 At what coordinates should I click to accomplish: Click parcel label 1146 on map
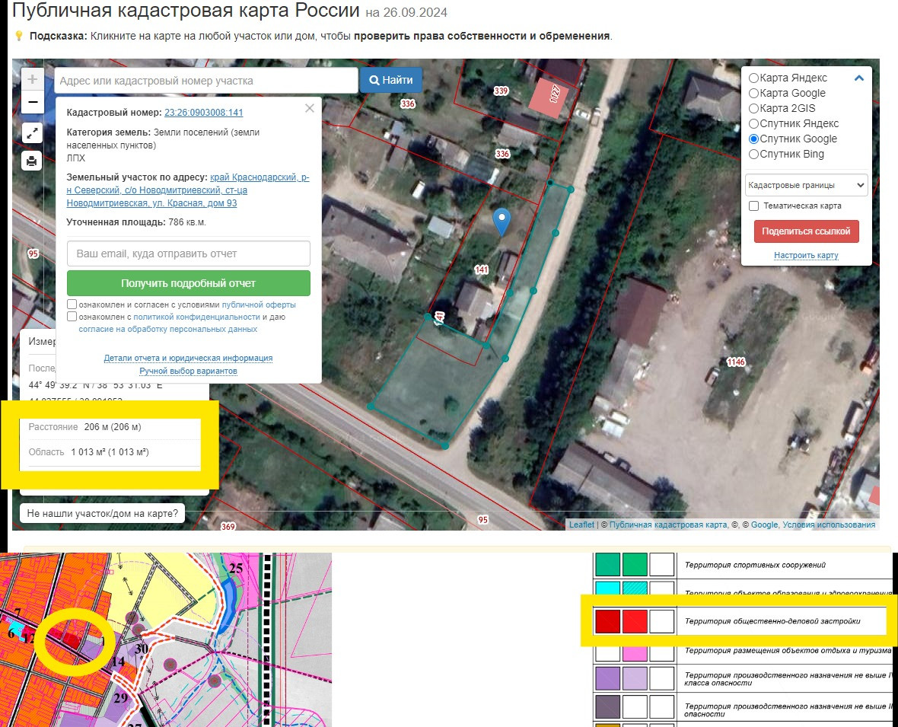736,362
